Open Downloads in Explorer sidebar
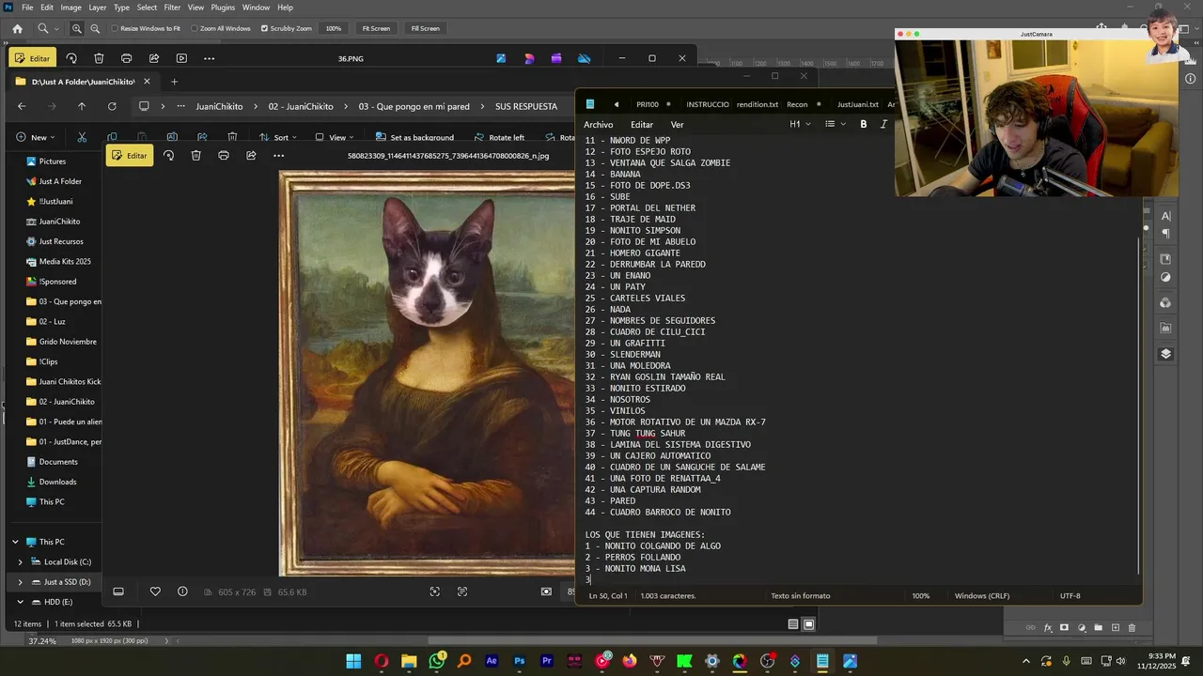The width and height of the screenshot is (1203, 676). [x=57, y=482]
